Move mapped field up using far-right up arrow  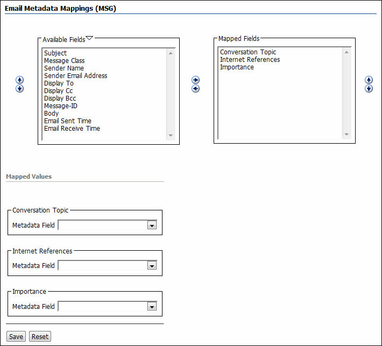point(369,80)
